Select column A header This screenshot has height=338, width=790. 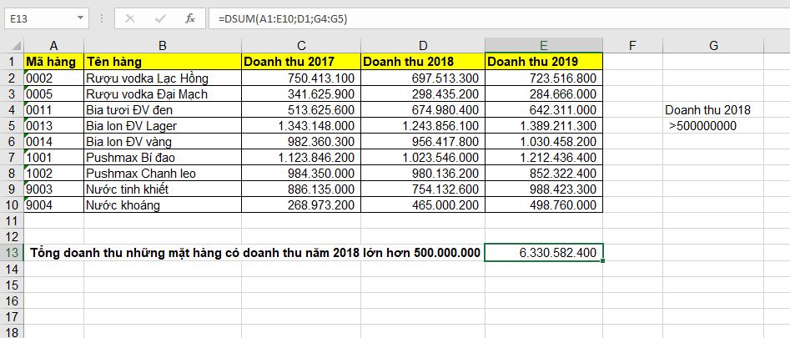(53, 46)
